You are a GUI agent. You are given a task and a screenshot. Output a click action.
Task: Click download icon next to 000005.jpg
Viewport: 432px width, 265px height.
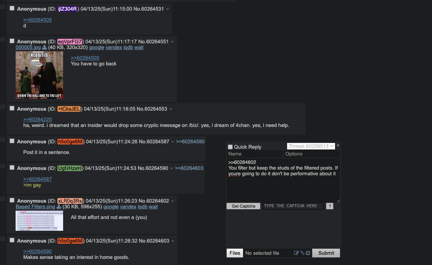[x=44, y=48]
